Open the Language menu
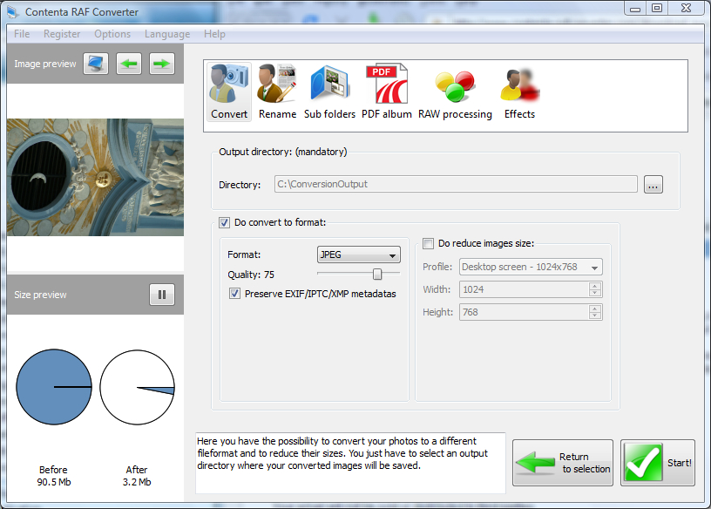Image resolution: width=711 pixels, height=509 pixels. pos(167,34)
